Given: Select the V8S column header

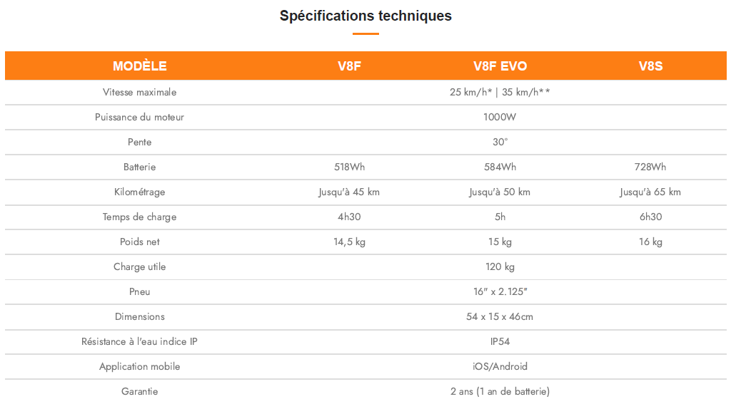Looking at the screenshot, I should tap(650, 66).
